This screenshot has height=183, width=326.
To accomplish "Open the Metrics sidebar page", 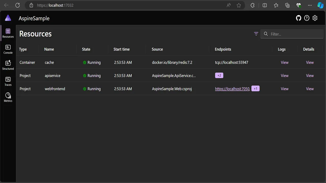I will (8, 97).
